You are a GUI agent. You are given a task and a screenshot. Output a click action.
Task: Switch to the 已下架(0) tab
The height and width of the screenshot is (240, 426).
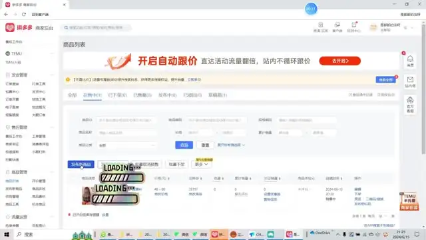pyautogui.click(x=117, y=95)
